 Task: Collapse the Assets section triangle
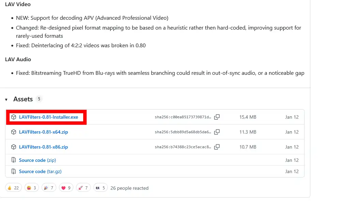pyautogui.click(x=6, y=99)
